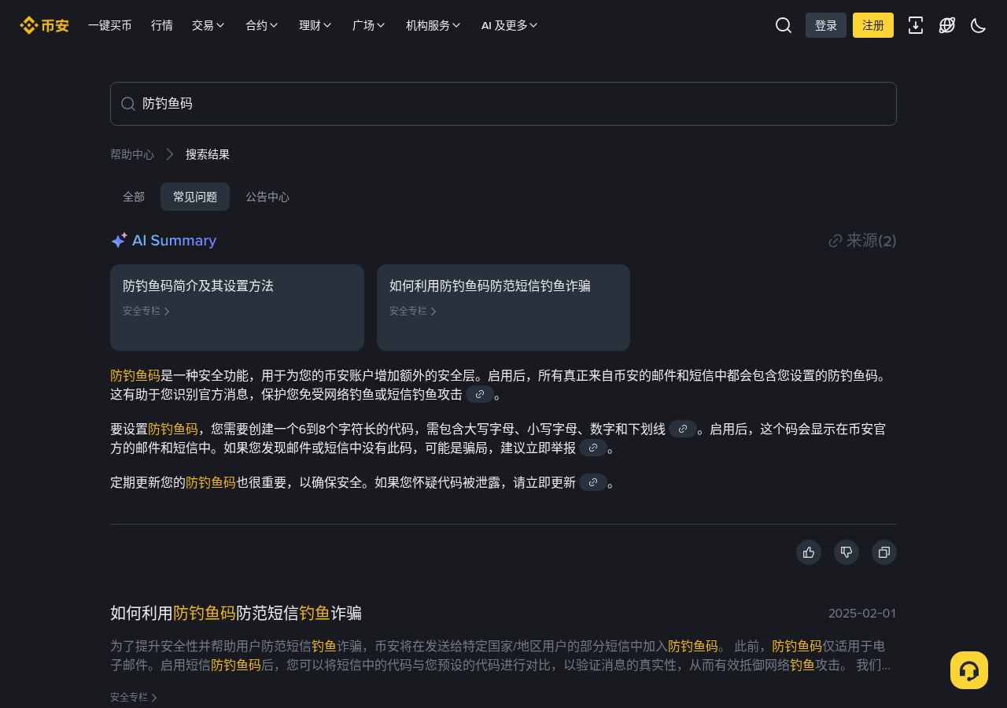This screenshot has width=1007, height=708.
Task: Switch to the 公告中心 tab
Action: (x=267, y=197)
